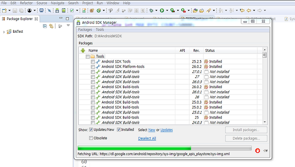Click the show log icon beside stop button
The image size is (295, 167).
tap(265, 151)
